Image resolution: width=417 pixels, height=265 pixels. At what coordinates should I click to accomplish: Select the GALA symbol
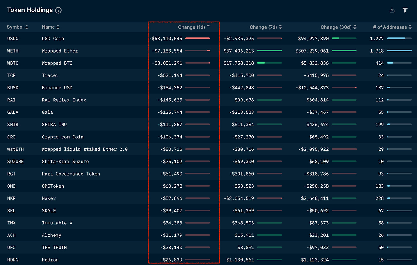pyautogui.click(x=13, y=112)
